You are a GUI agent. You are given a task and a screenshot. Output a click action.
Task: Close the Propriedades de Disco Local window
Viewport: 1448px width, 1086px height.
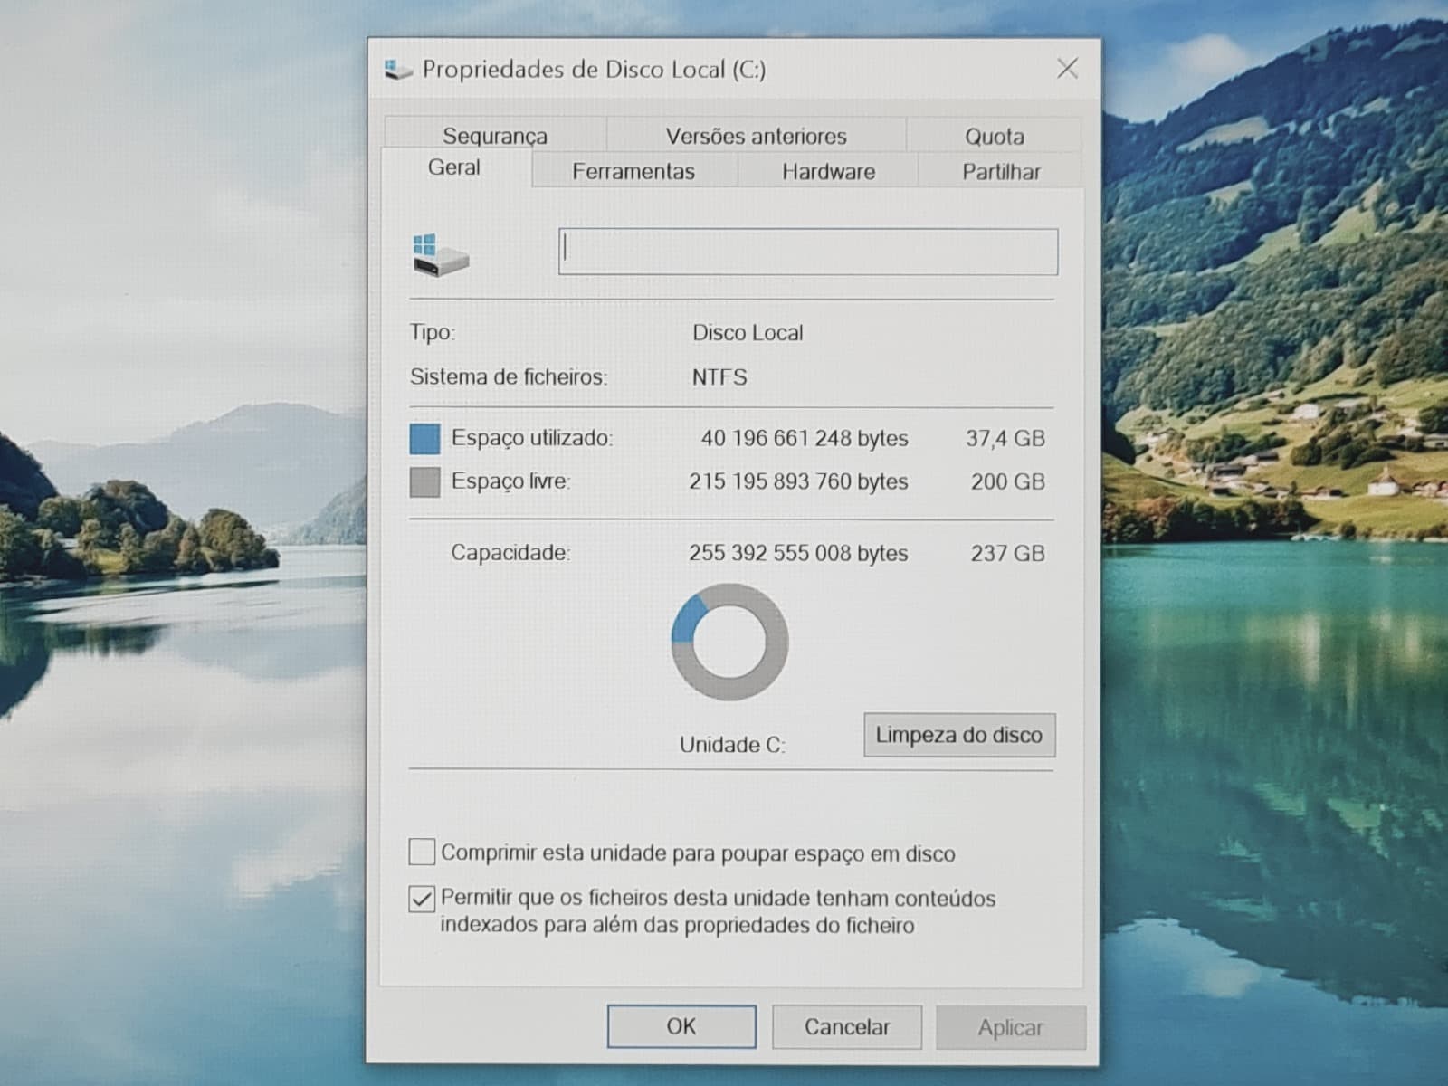[x=1068, y=69]
